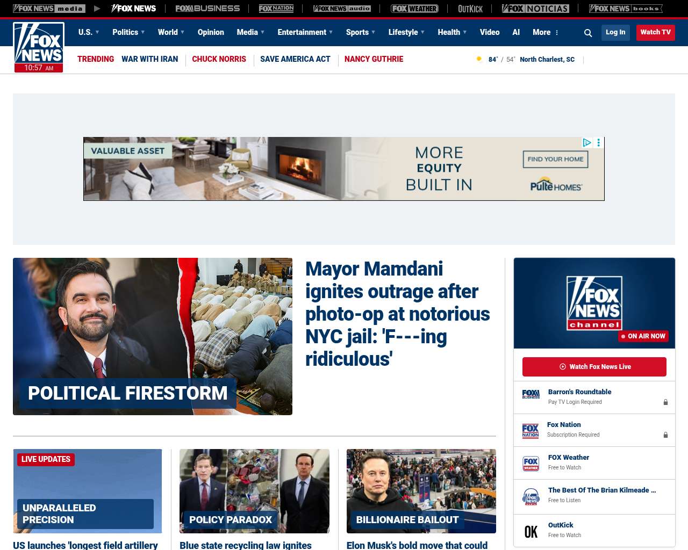Image resolution: width=688 pixels, height=550 pixels.
Task: Open the Policy Paradox story thumbnail
Action: (x=254, y=491)
